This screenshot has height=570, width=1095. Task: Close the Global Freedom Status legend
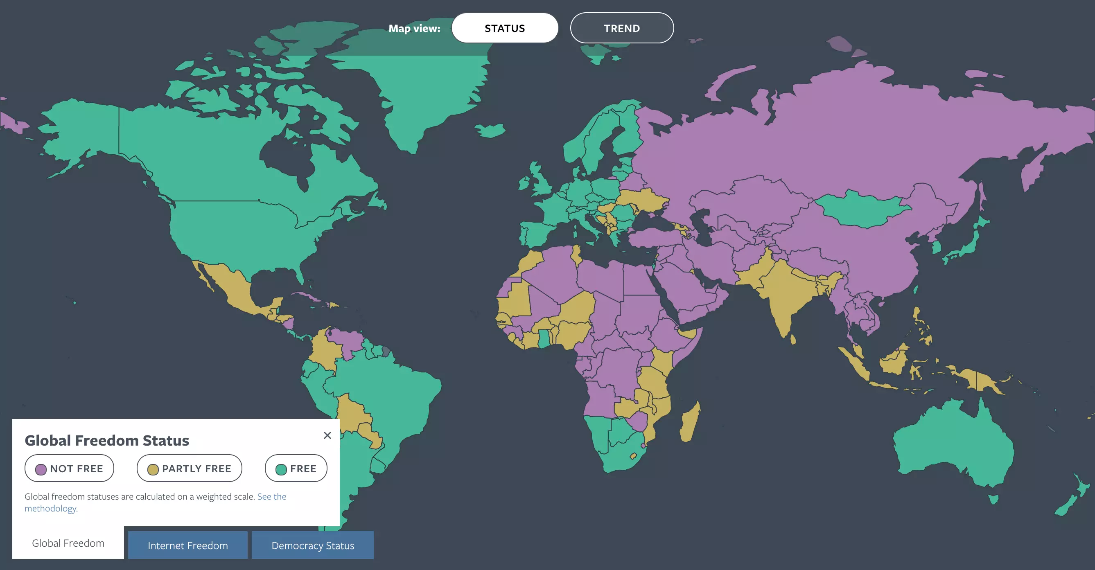pos(327,435)
